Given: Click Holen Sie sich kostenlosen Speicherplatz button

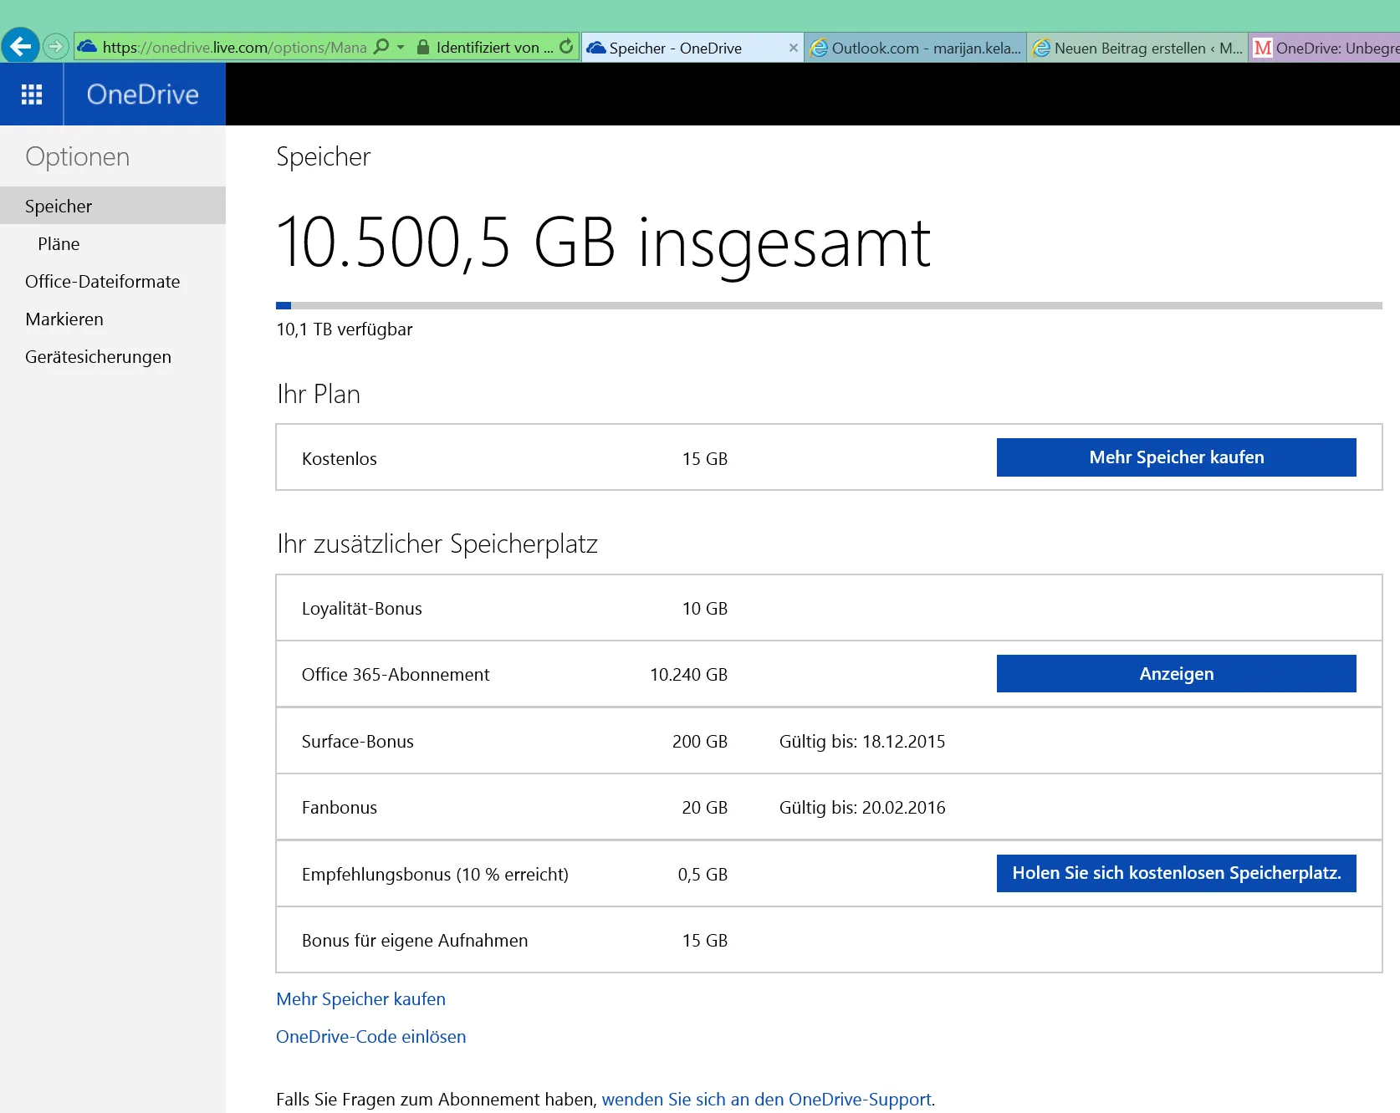Looking at the screenshot, I should pyautogui.click(x=1176, y=873).
